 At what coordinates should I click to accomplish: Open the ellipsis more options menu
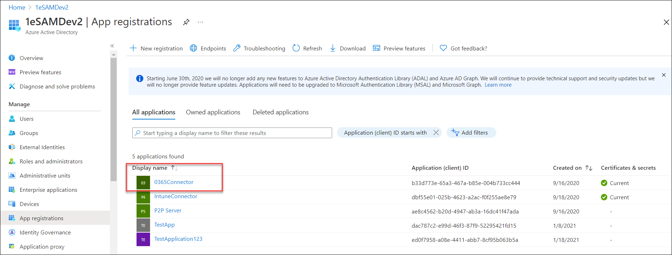click(201, 22)
